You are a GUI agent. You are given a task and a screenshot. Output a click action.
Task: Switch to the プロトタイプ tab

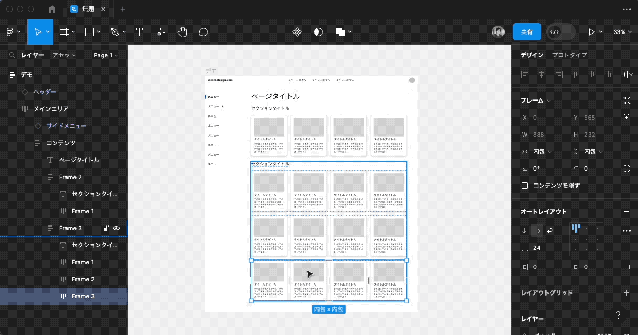[569, 55]
